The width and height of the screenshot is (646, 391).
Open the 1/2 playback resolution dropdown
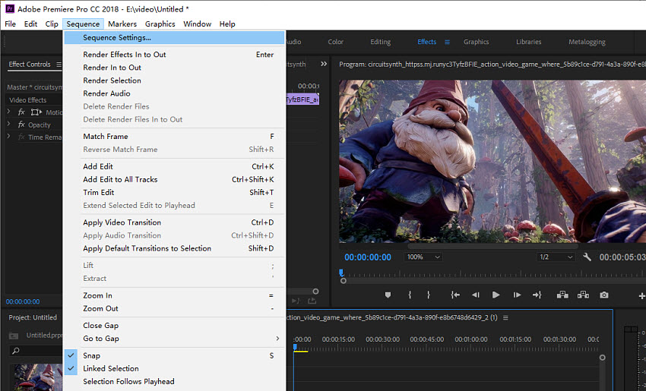click(556, 257)
